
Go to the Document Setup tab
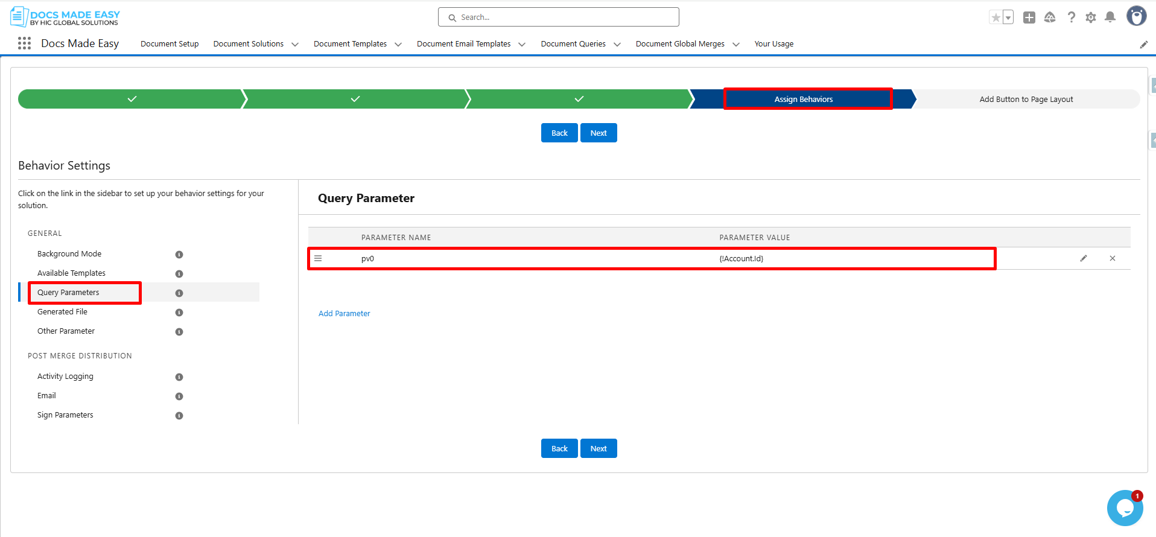pyautogui.click(x=170, y=44)
